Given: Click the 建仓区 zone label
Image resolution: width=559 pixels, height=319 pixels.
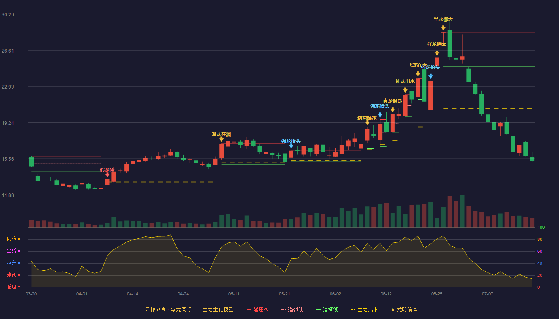Looking at the screenshot, I should click(14, 275).
